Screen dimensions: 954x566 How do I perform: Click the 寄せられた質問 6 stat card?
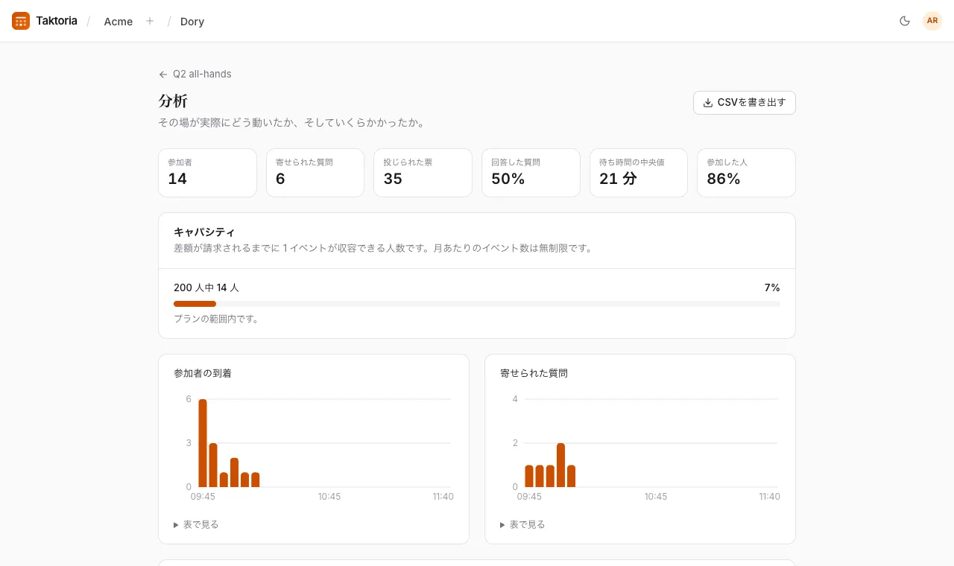315,173
